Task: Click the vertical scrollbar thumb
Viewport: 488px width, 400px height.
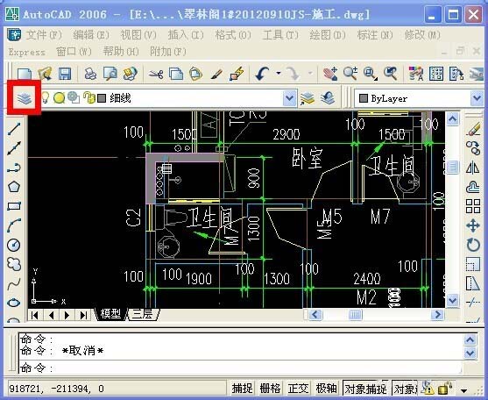Action: pyautogui.click(x=453, y=168)
